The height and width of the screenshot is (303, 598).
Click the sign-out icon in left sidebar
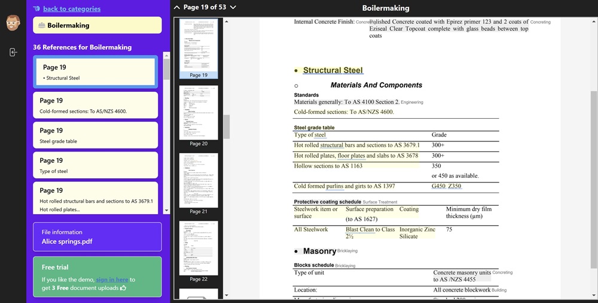(13, 52)
